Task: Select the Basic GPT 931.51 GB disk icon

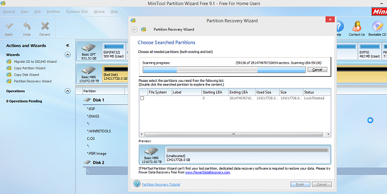Action: point(88,47)
